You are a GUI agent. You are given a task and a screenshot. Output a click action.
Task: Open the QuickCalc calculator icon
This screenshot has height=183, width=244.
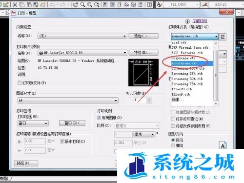(141, 4)
